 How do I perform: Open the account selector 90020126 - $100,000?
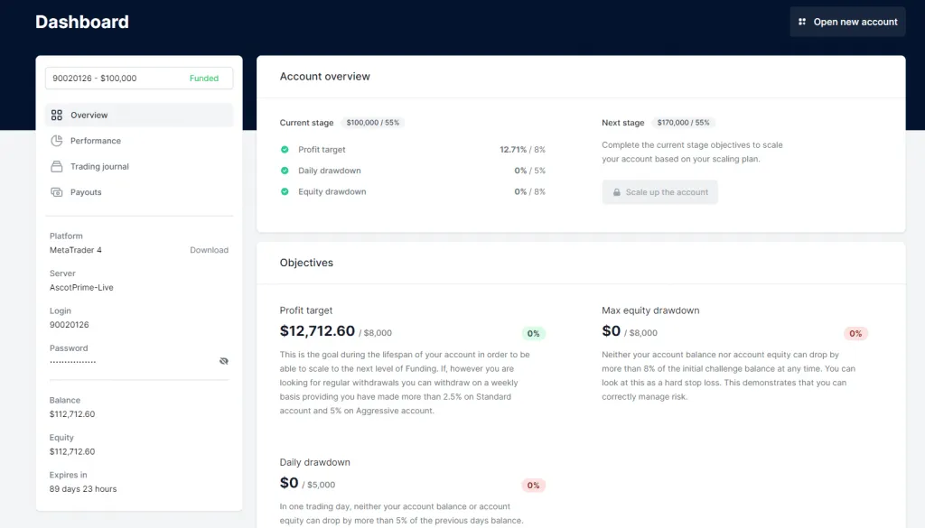click(x=139, y=79)
